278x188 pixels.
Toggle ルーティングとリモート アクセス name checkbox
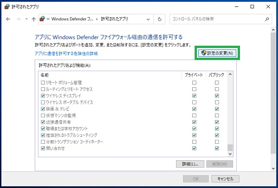(43, 89)
